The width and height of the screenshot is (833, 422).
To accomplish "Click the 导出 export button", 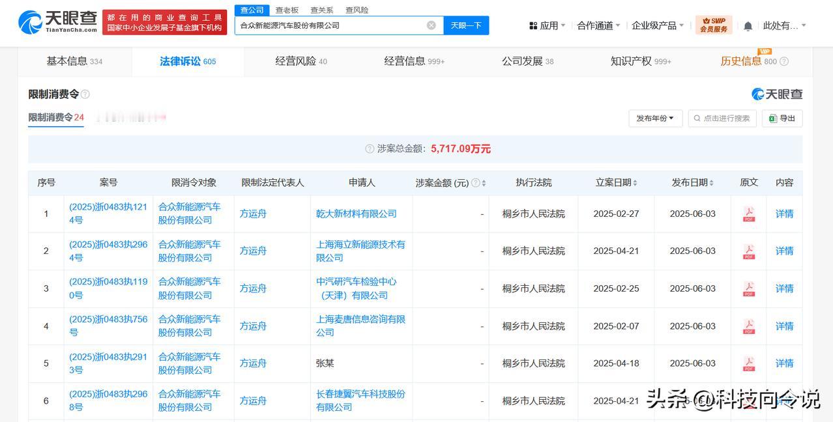I will tap(782, 119).
